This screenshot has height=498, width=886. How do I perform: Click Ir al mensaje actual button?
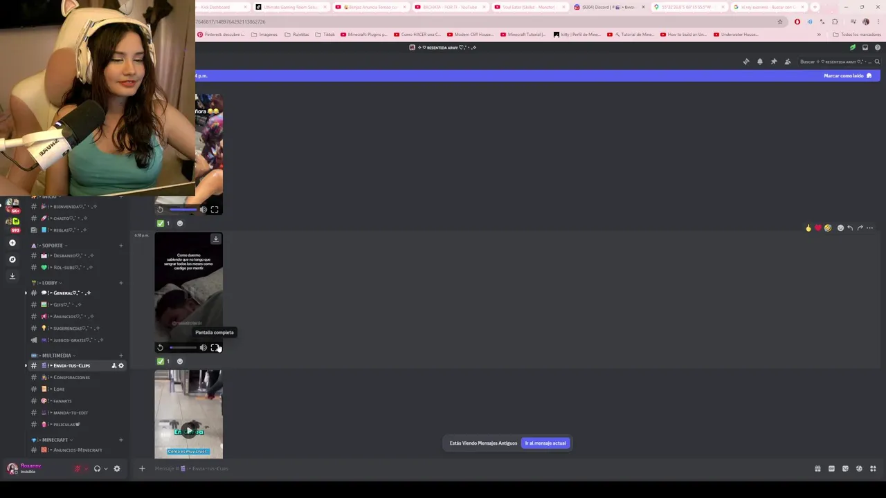[x=545, y=443]
